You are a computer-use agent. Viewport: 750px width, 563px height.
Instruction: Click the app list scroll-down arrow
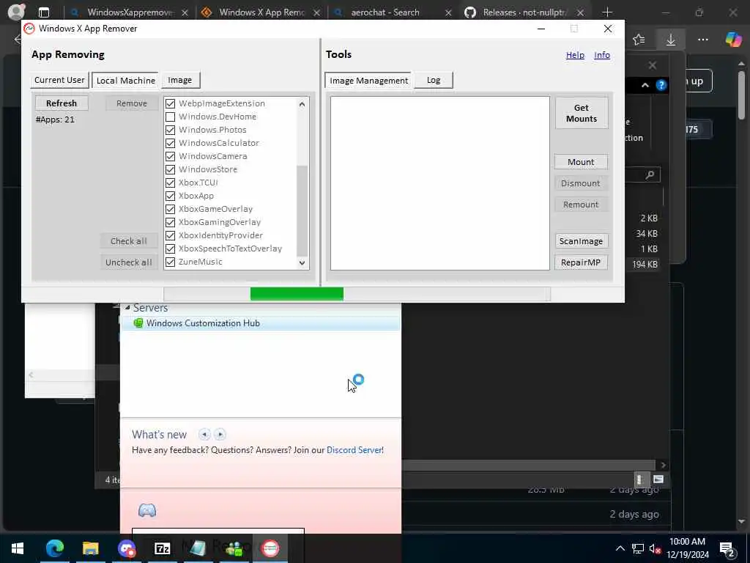tap(302, 262)
